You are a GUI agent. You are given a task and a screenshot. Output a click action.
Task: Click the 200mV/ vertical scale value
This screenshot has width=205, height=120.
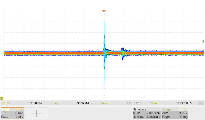point(18,113)
